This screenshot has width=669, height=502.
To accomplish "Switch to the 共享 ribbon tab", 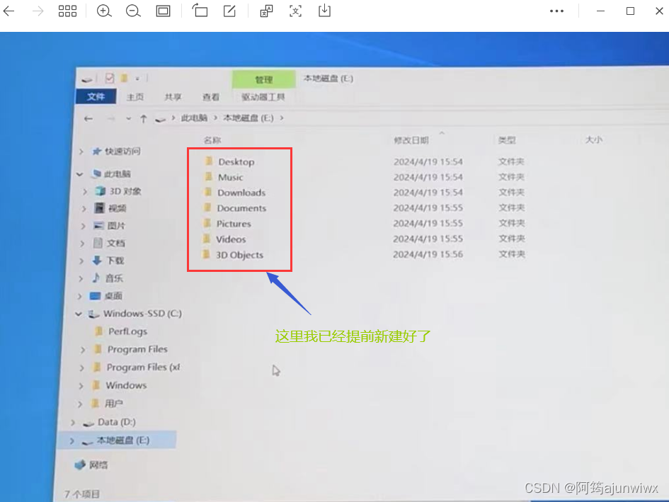I will pos(173,97).
